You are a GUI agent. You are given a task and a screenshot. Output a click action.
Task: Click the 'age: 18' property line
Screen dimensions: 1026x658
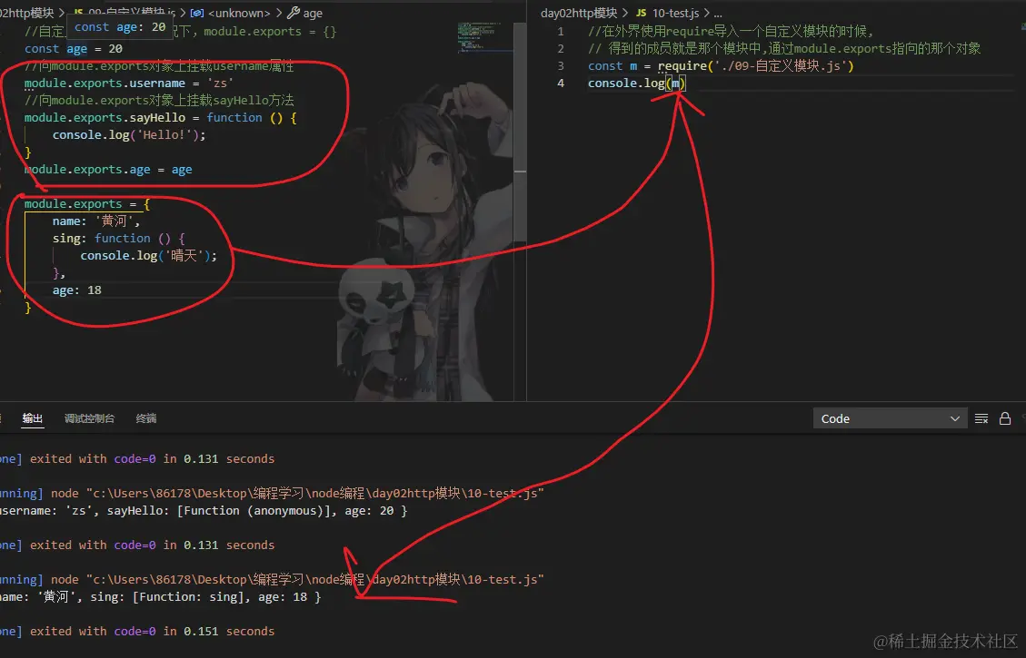(x=77, y=290)
